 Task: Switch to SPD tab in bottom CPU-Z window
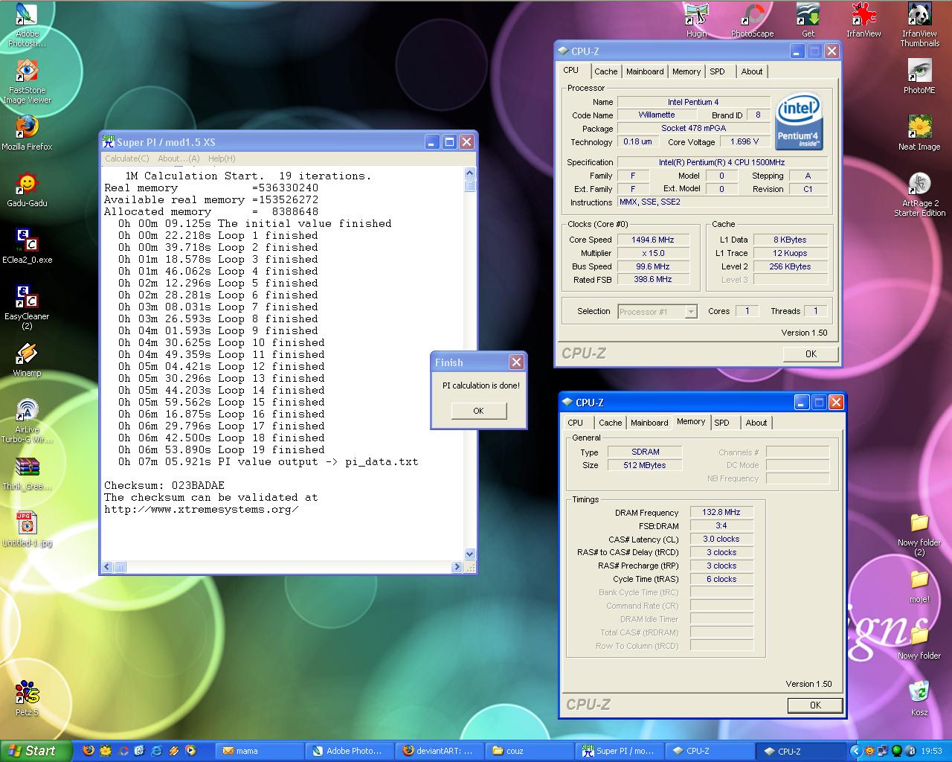point(721,423)
